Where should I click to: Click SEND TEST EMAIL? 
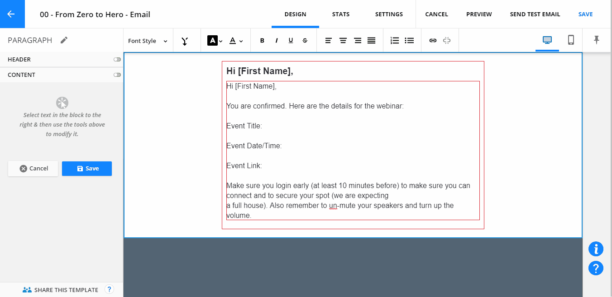(535, 14)
